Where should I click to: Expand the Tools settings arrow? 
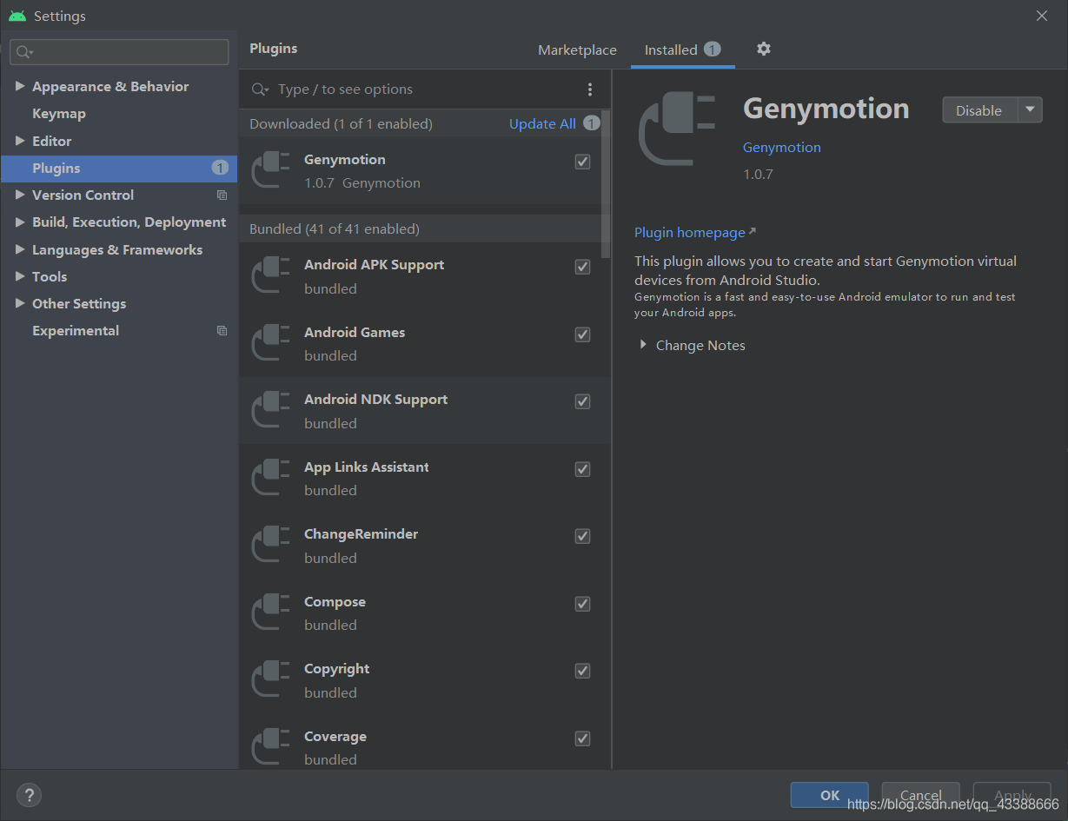(20, 276)
